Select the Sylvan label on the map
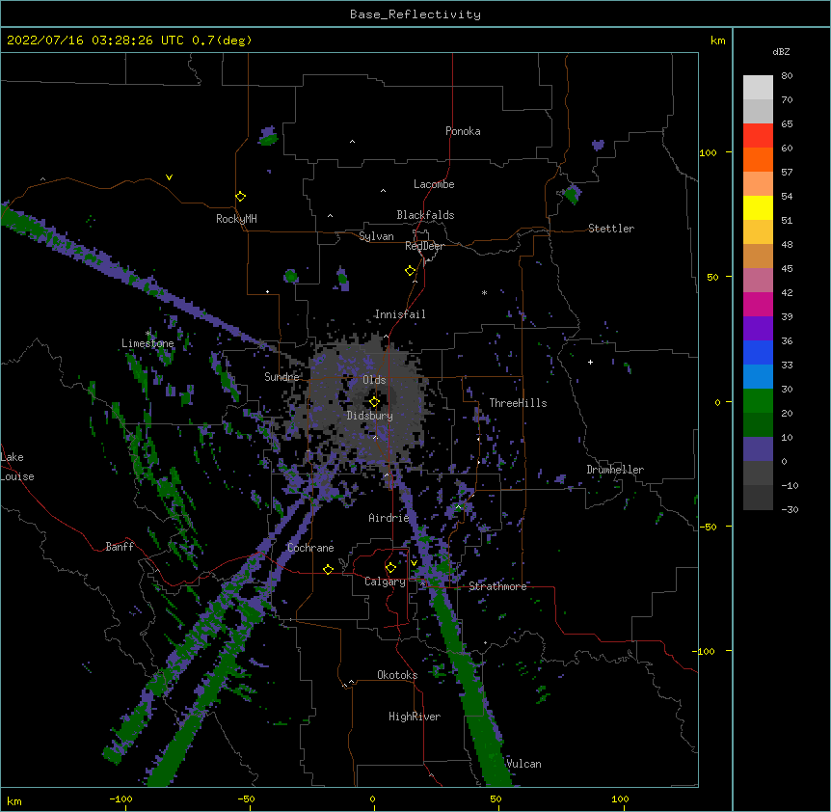The image size is (831, 812). pos(376,236)
